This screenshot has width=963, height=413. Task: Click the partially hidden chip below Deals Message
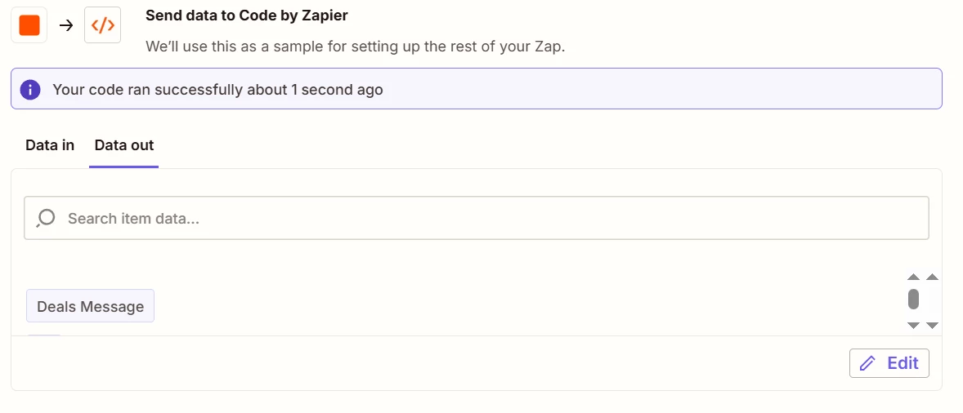(x=44, y=335)
